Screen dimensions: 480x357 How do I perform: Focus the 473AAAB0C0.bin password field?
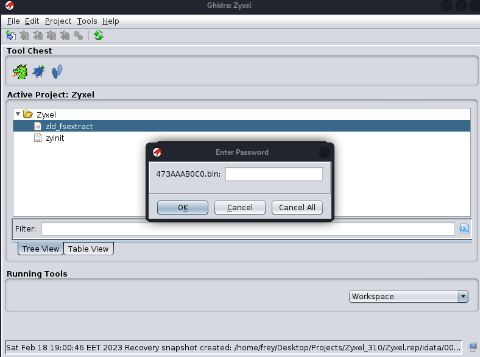(274, 174)
